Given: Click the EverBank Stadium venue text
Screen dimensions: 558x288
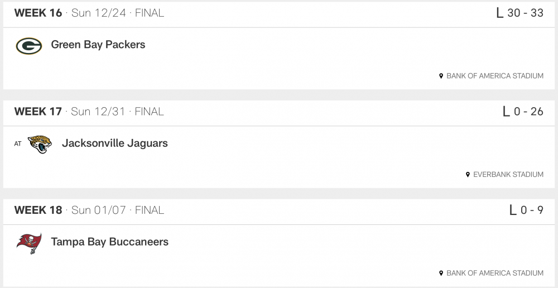Looking at the screenshot, I should 508,175.
